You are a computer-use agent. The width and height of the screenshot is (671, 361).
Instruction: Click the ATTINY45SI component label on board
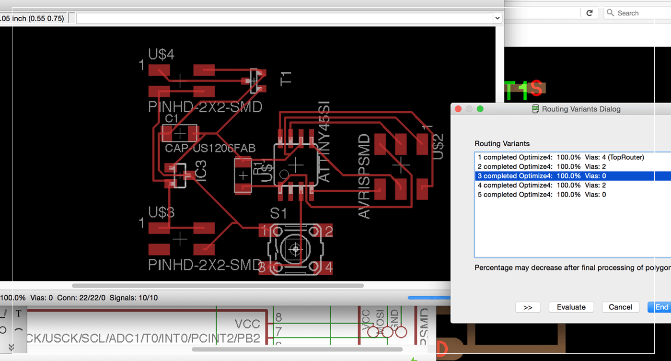pyautogui.click(x=324, y=142)
